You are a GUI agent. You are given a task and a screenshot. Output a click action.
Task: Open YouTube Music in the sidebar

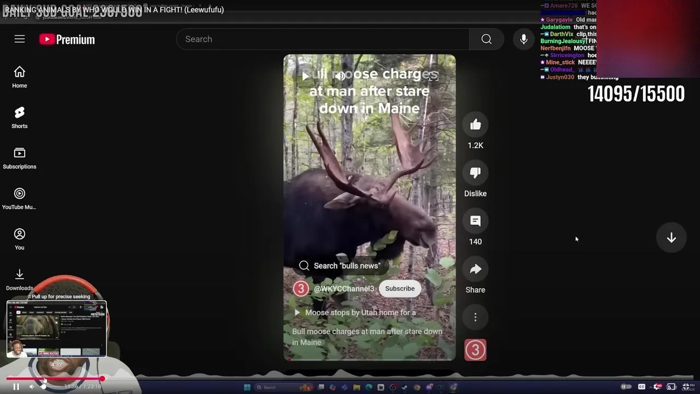click(20, 199)
